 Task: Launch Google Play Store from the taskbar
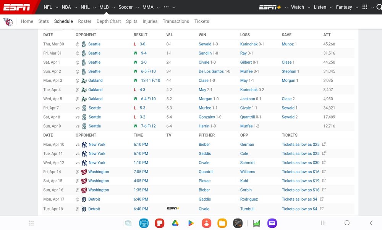point(191,223)
